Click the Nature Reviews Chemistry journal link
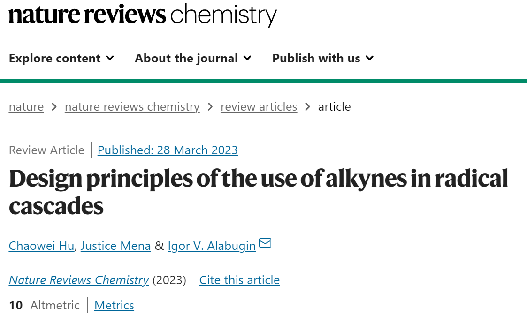Image resolution: width=527 pixels, height=323 pixels. pyautogui.click(x=79, y=280)
